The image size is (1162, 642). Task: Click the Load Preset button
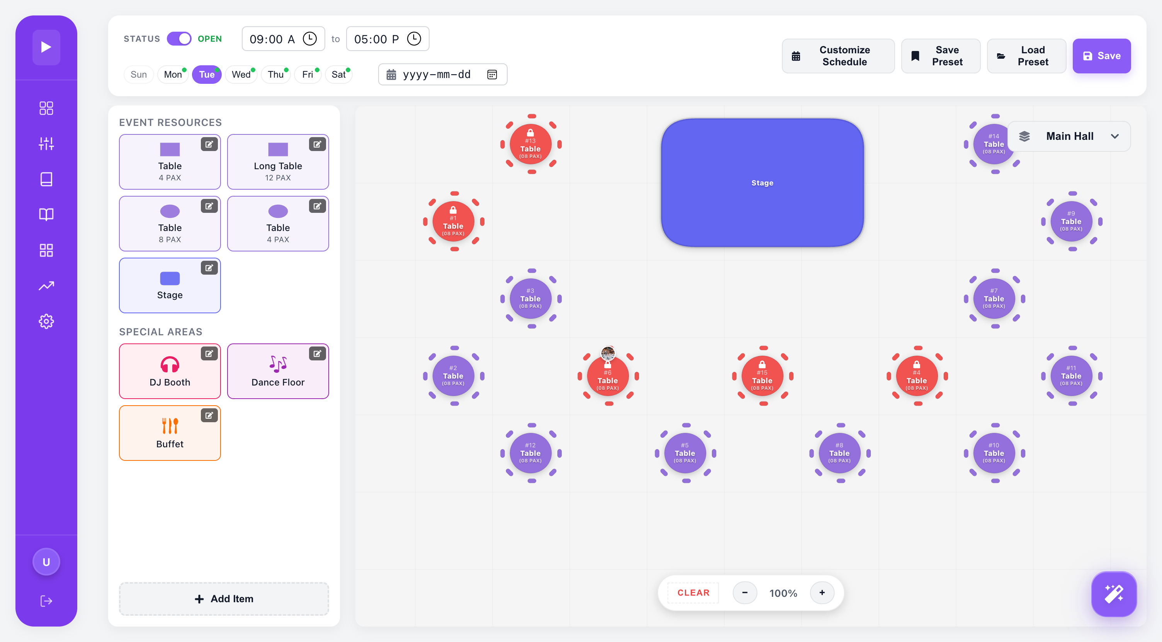(x=1026, y=56)
